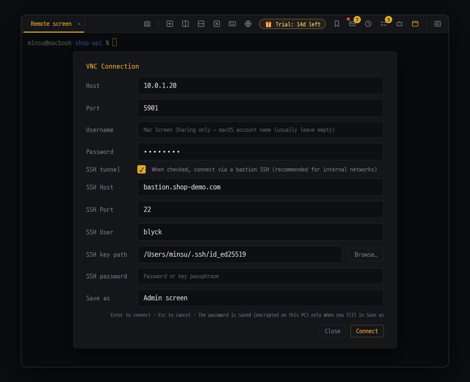Add a new pane with plus icon
The image size is (470, 382).
click(170, 24)
